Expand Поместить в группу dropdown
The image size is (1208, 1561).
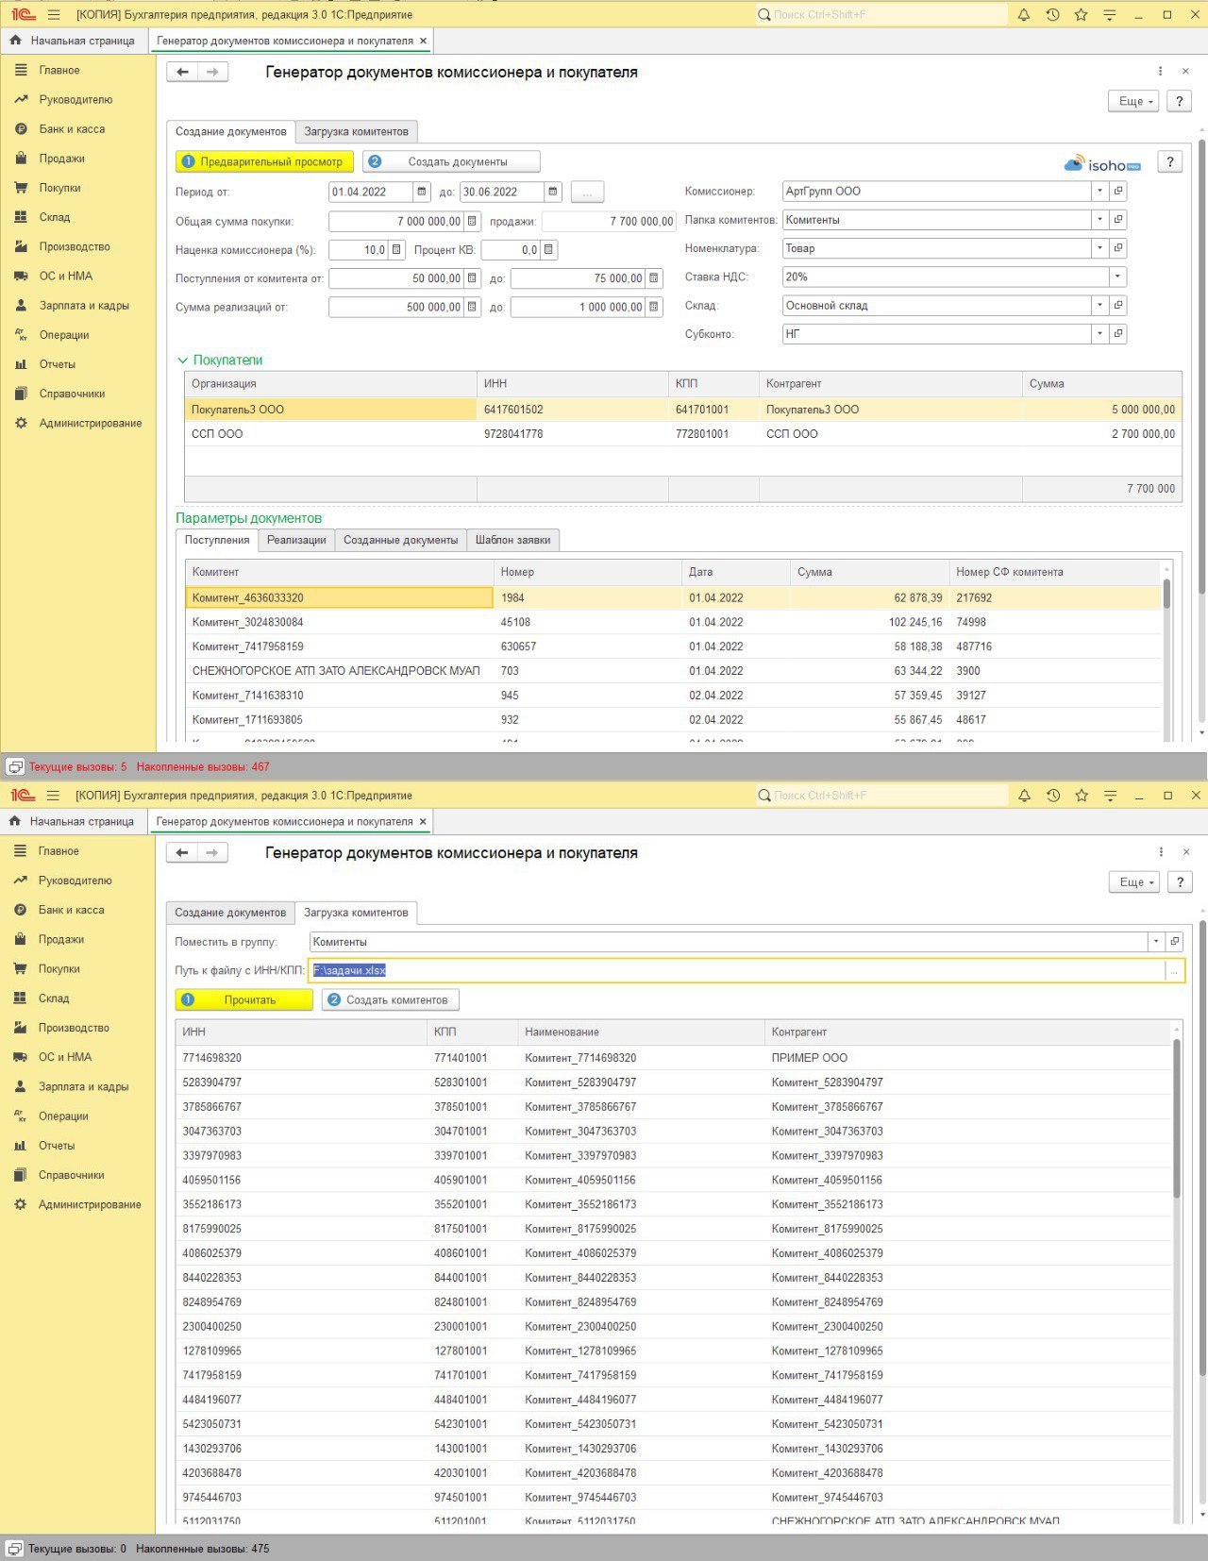coord(1155,941)
